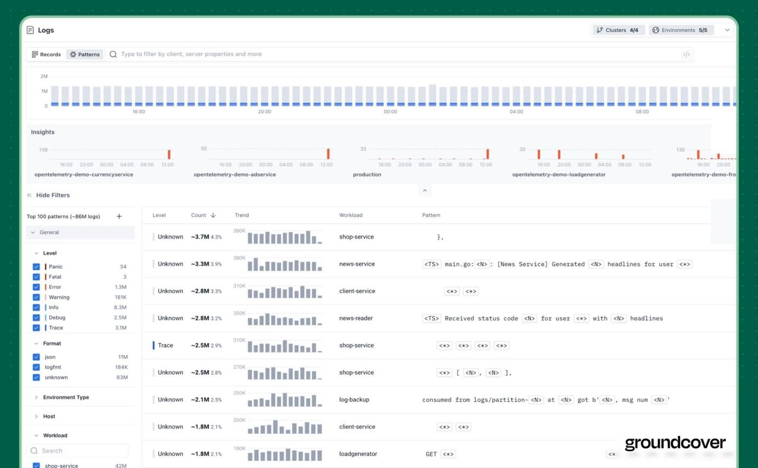Uncheck the Warning level checkbox

tap(36, 297)
